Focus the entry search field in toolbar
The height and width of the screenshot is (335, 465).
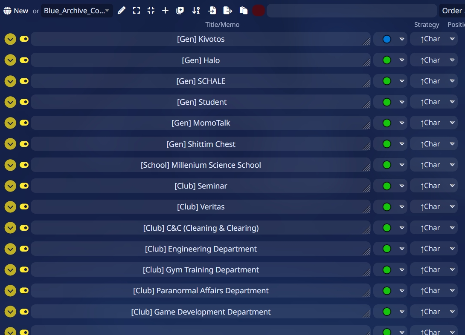(x=352, y=11)
